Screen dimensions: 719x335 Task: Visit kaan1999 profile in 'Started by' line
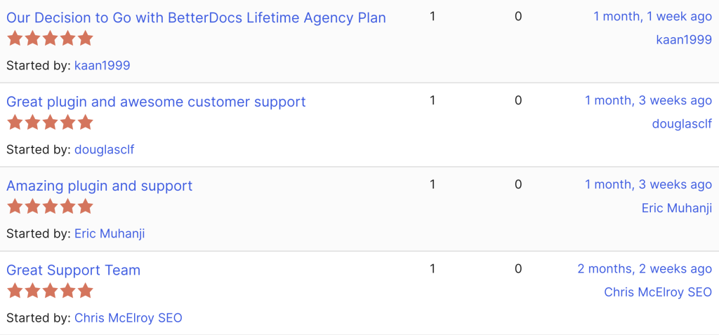click(x=102, y=65)
